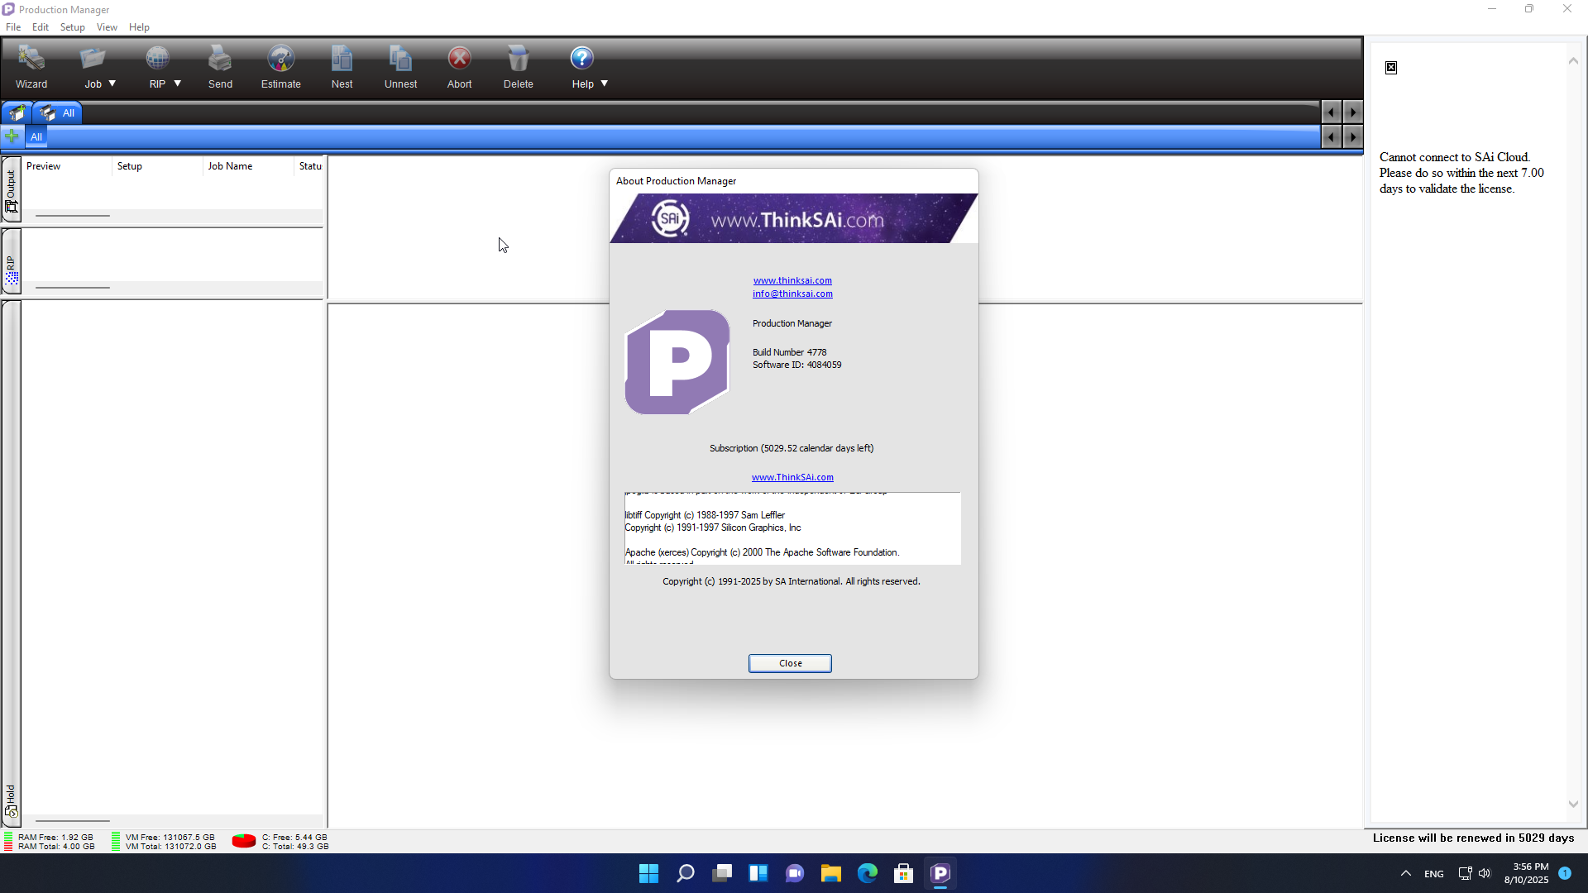The image size is (1588, 893).
Task: Toggle the RIP queue side tab
Action: point(12,263)
